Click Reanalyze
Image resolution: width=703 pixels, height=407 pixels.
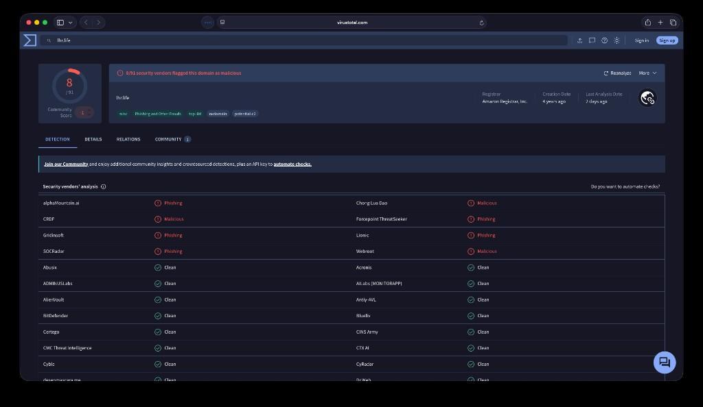click(617, 73)
